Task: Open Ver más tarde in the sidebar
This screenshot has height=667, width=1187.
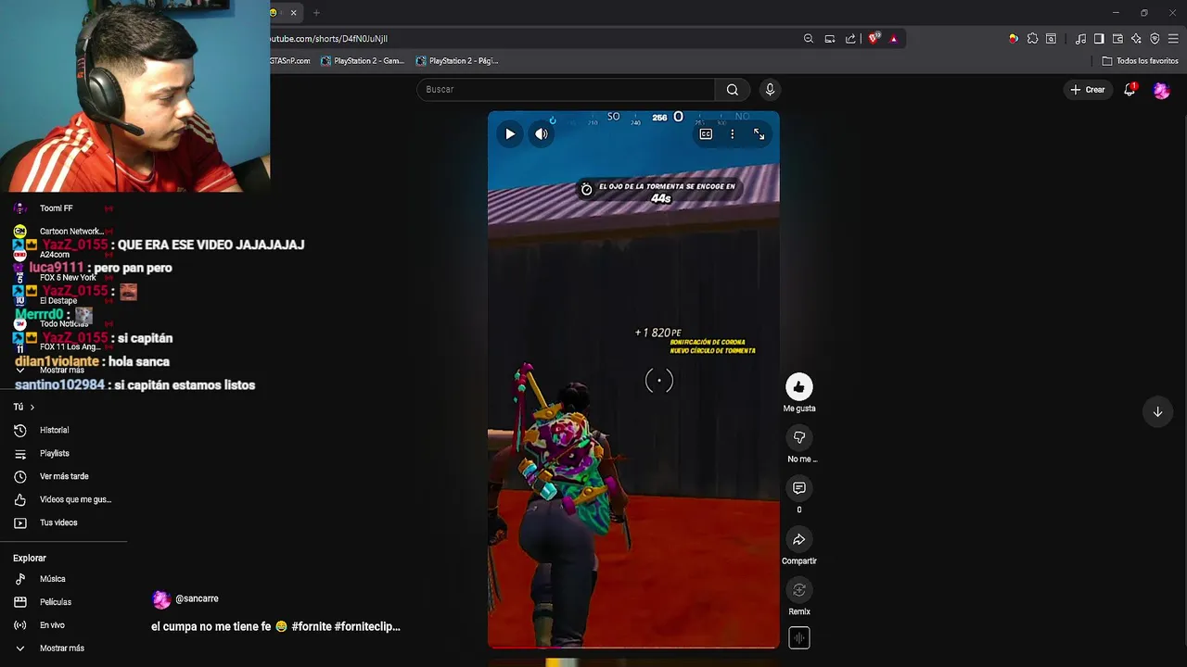Action: [x=63, y=476]
